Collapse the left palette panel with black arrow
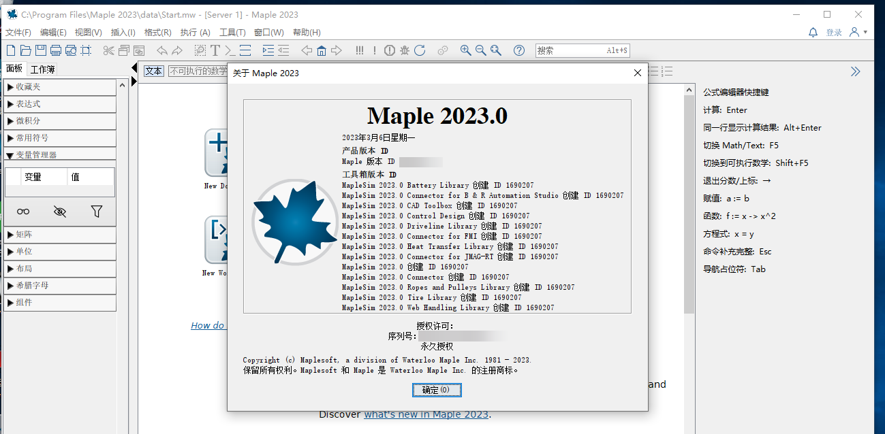The height and width of the screenshot is (434, 885). 134,68
